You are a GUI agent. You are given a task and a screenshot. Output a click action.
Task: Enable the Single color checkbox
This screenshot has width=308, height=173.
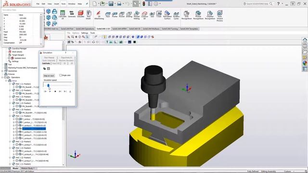(61, 75)
